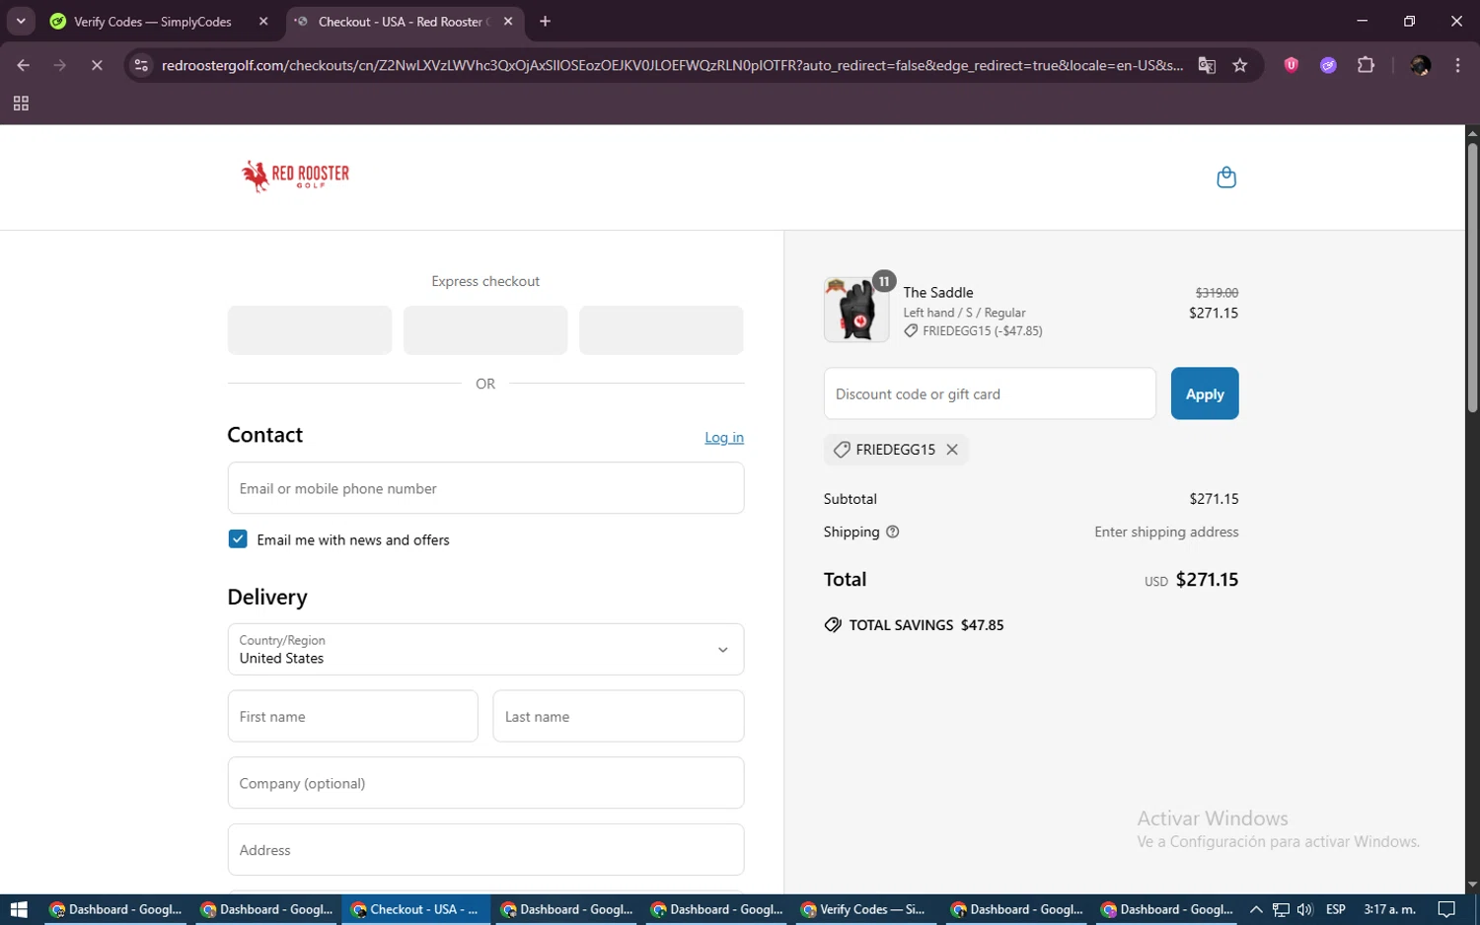Viewport: 1480px width, 925px height.
Task: Show hidden system tray icons
Action: coord(1256,909)
